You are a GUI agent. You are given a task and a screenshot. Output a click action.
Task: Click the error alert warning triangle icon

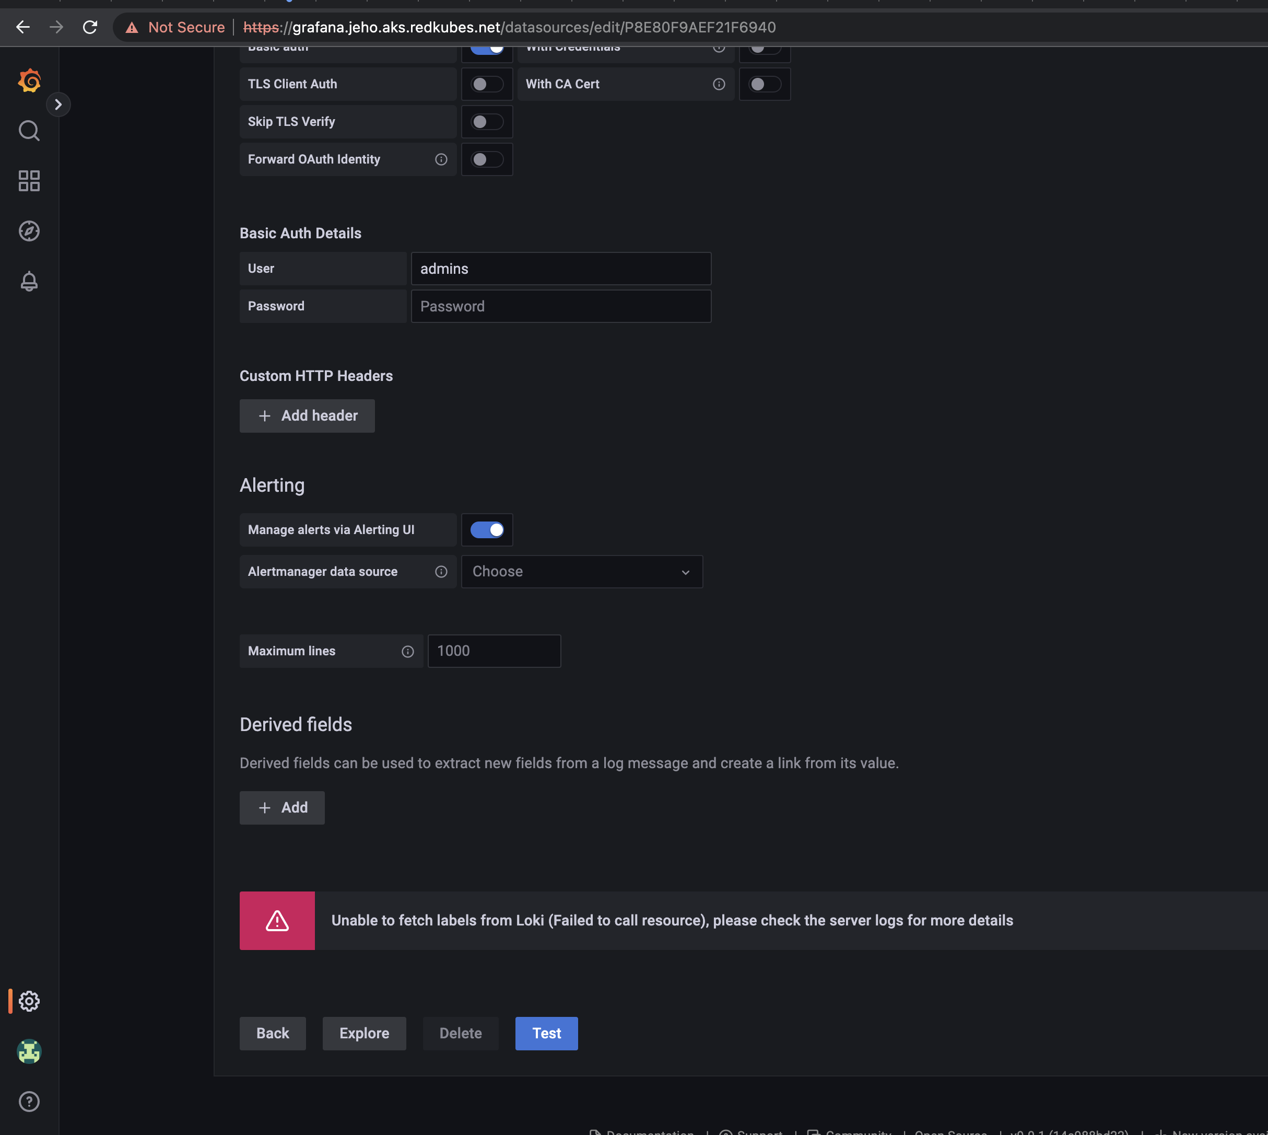click(x=277, y=921)
